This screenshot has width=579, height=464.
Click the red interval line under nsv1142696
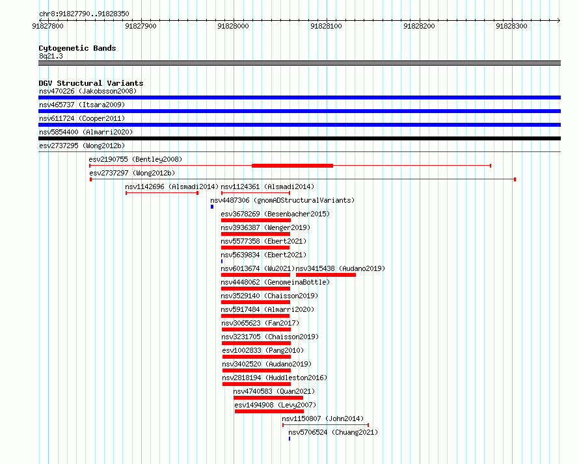point(162,193)
